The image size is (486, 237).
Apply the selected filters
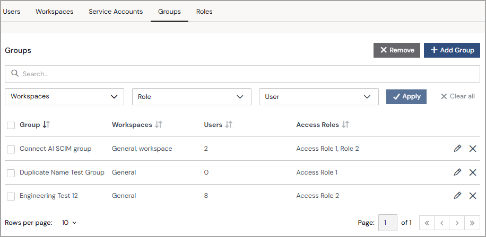pos(406,97)
